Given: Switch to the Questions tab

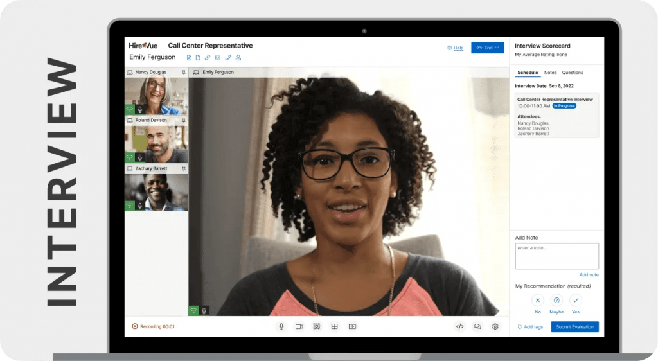Looking at the screenshot, I should pos(573,73).
